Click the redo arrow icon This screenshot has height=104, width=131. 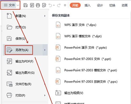(59, 5)
